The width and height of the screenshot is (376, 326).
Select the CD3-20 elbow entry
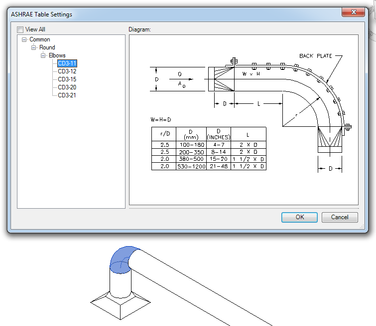point(67,87)
